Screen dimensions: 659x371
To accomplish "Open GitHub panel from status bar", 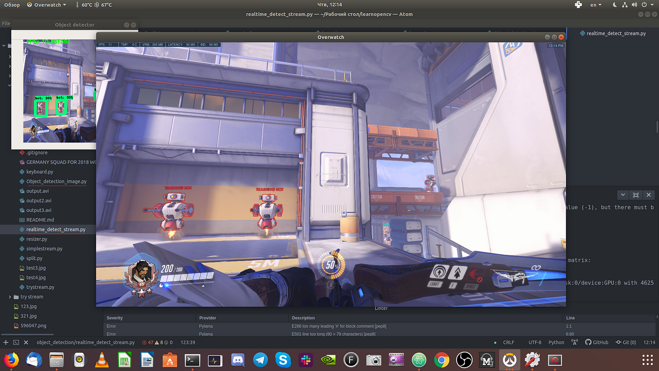I will (x=596, y=343).
